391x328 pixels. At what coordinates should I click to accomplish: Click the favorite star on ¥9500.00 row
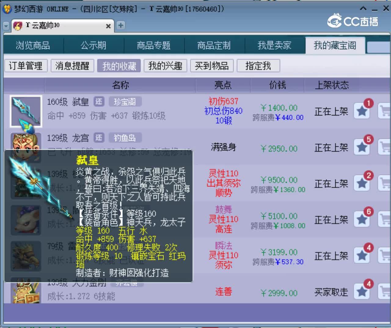[362, 183]
